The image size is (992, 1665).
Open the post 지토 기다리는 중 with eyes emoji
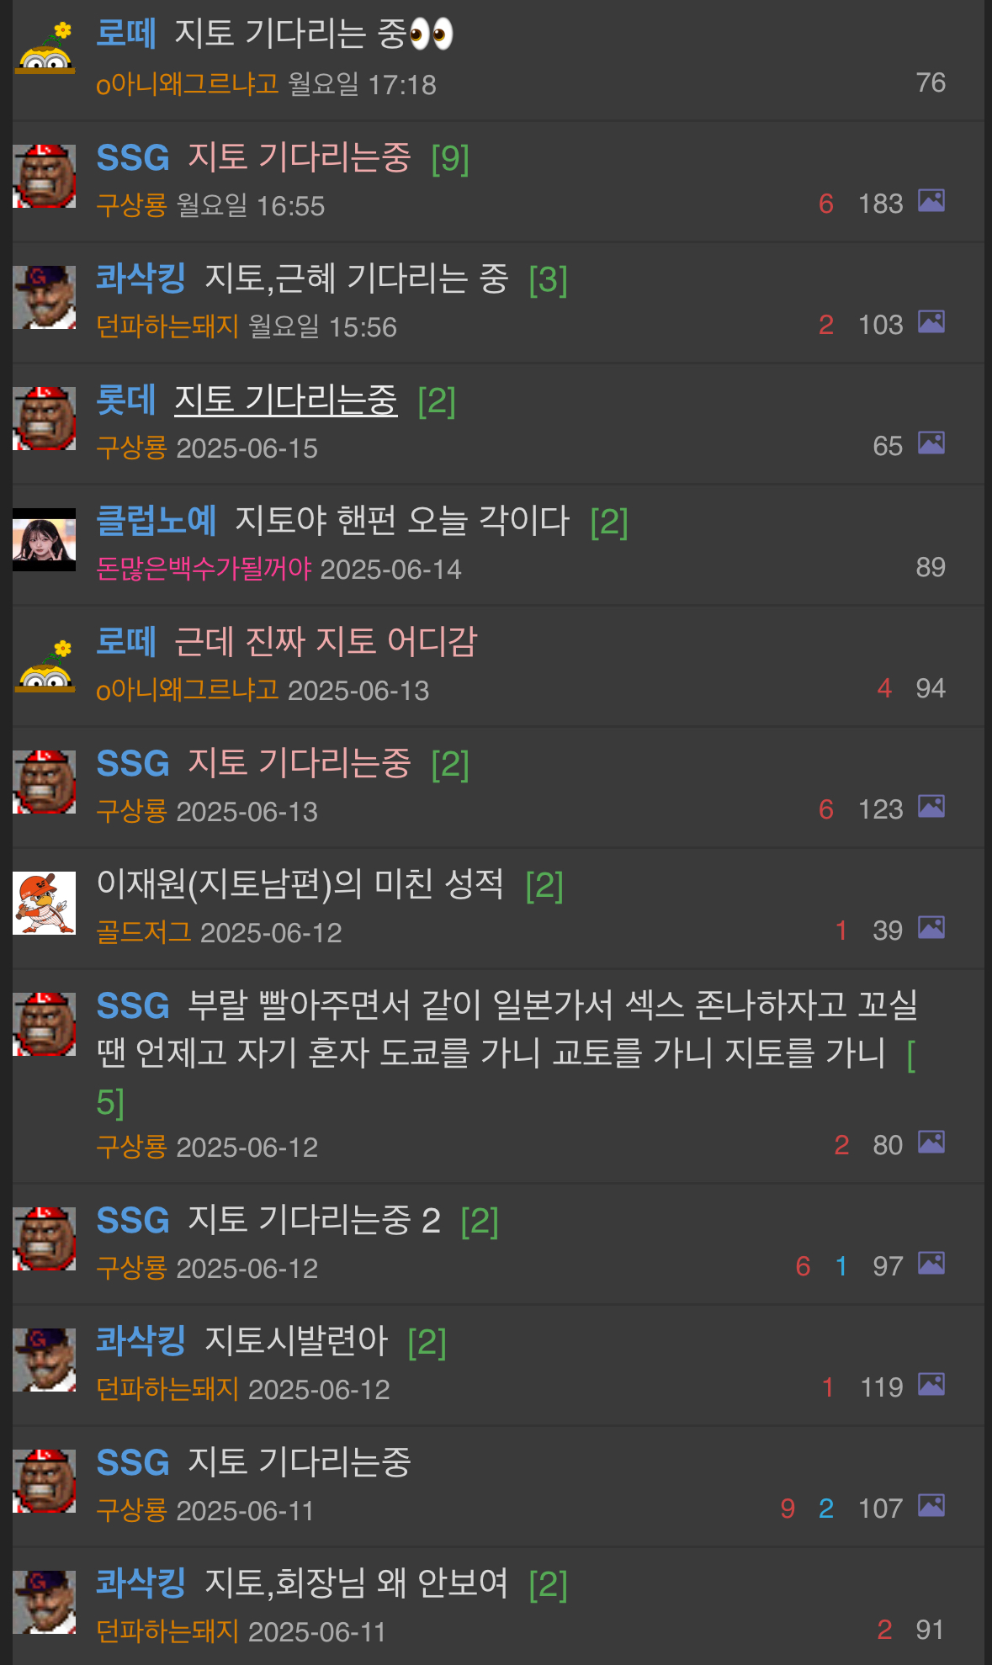pyautogui.click(x=313, y=34)
